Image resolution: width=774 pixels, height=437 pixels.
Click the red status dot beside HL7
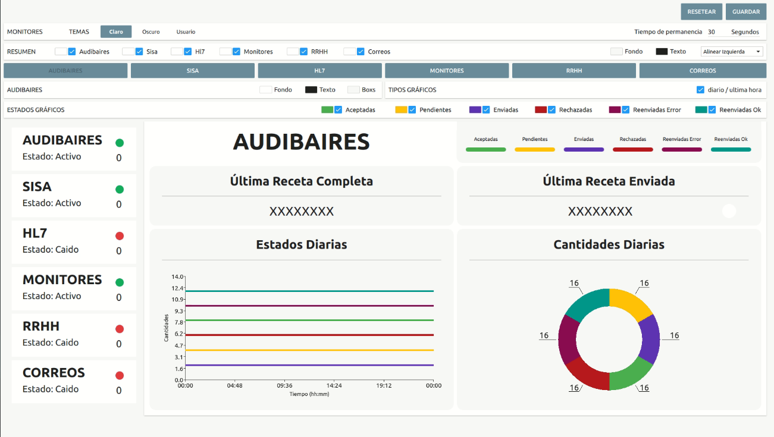coord(120,235)
